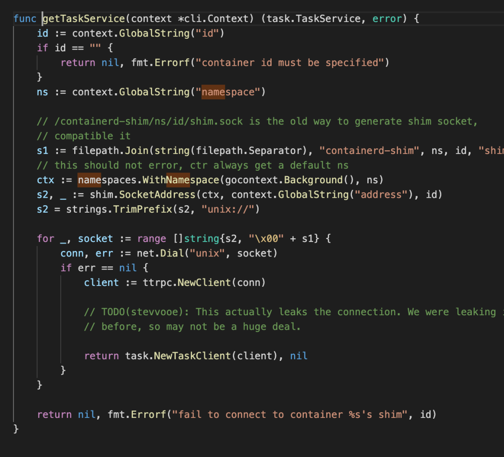Click net.Dial function call
Screen dimensions: 504x457
[x=160, y=253]
